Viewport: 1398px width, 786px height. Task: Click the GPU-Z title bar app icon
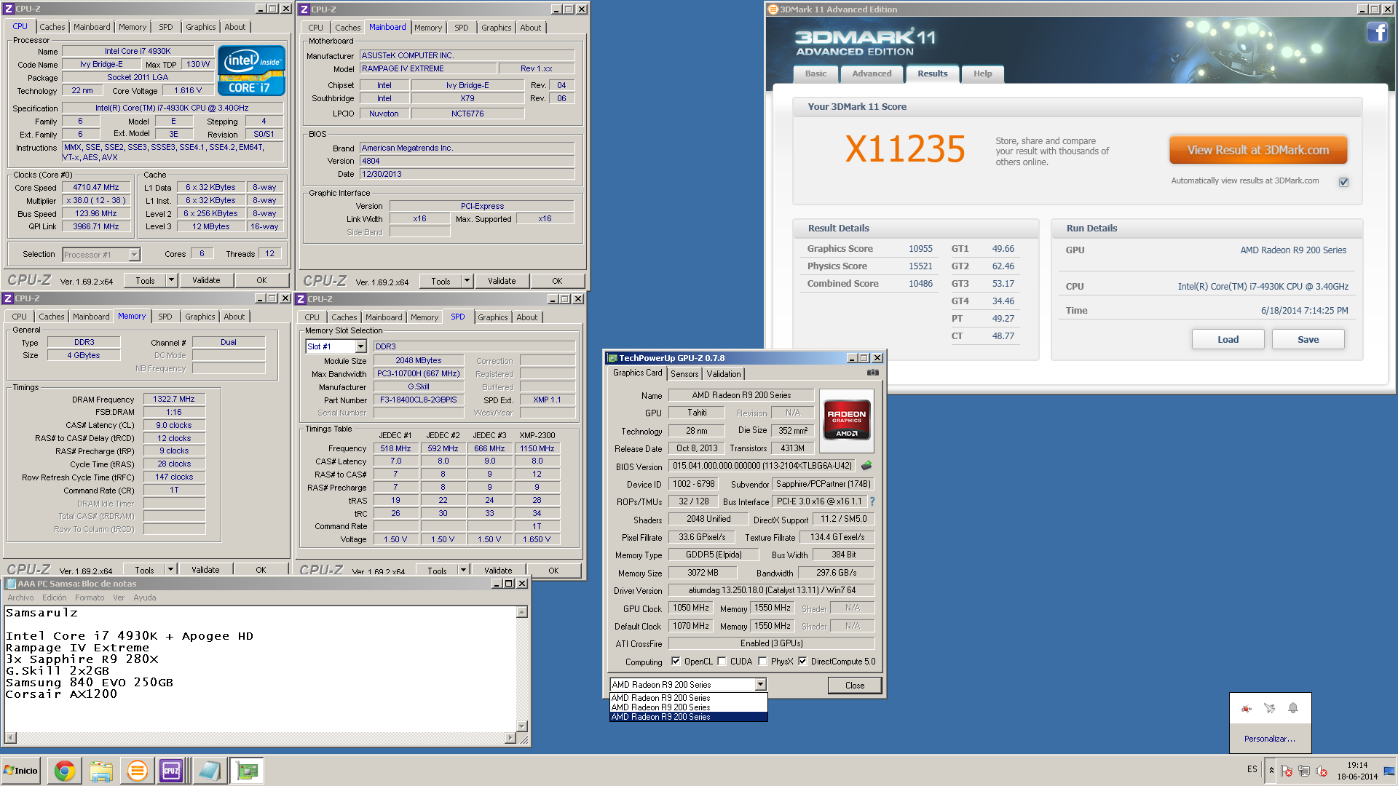click(x=612, y=358)
